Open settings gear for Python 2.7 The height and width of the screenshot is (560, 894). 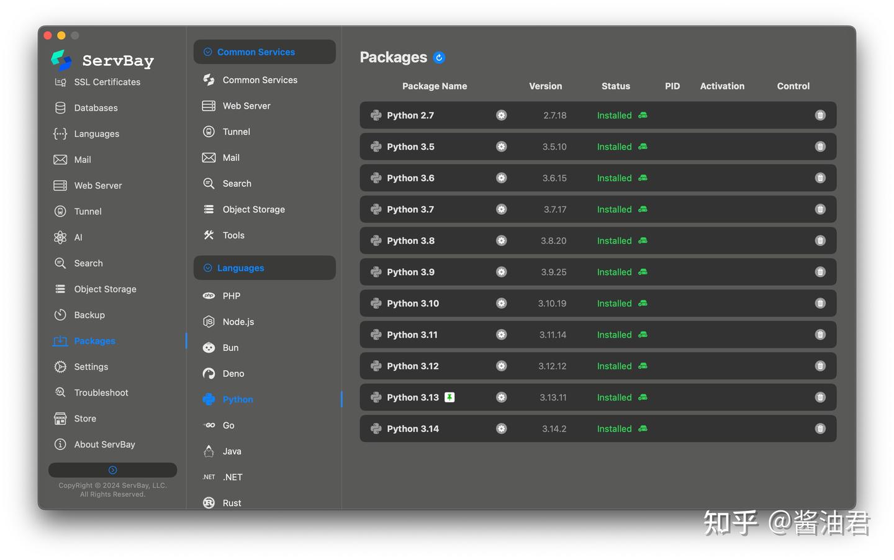501,115
